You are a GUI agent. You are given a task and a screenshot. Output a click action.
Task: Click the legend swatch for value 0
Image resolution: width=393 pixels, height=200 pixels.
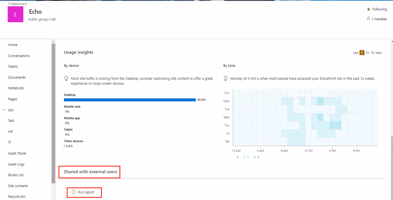(x=234, y=157)
